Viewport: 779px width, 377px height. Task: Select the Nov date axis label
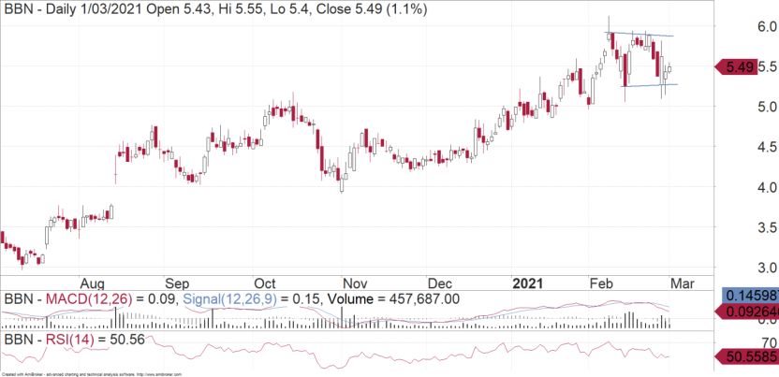pyautogui.click(x=355, y=283)
